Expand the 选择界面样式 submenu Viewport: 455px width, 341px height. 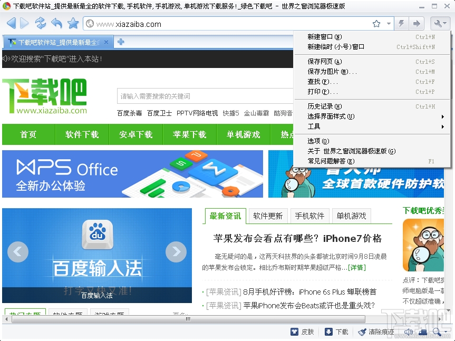372,116
